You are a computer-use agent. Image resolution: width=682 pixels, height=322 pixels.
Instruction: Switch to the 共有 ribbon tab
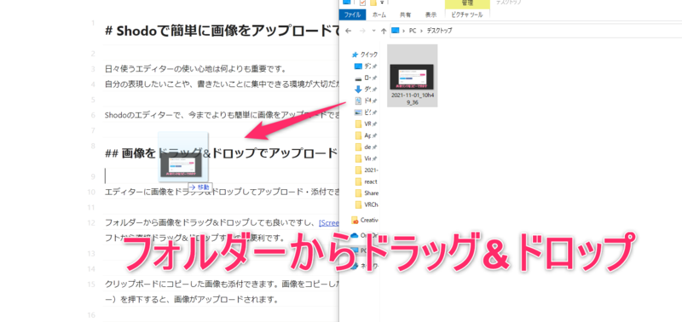(406, 14)
